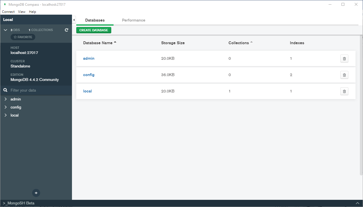Viewport: 363px width, 207px height.
Task: Delete the admin database via trash icon
Action: click(344, 59)
